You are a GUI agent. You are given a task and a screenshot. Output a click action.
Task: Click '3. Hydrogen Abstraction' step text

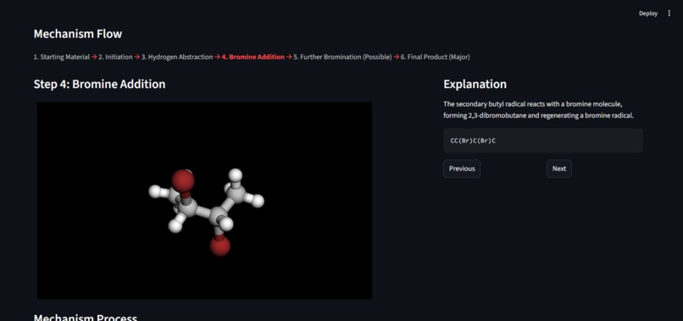(177, 57)
